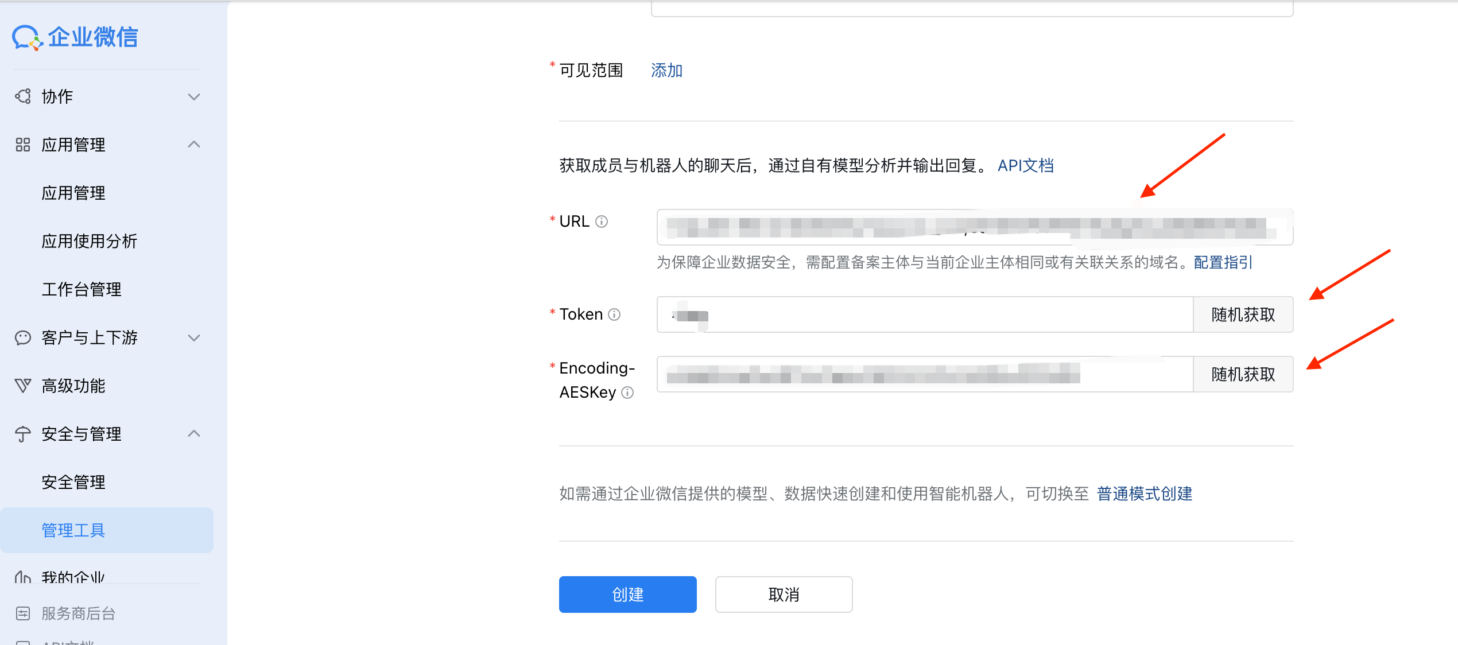This screenshot has width=1458, height=645.
Task: Select 管理工具 in the sidebar
Action: pyautogui.click(x=73, y=530)
